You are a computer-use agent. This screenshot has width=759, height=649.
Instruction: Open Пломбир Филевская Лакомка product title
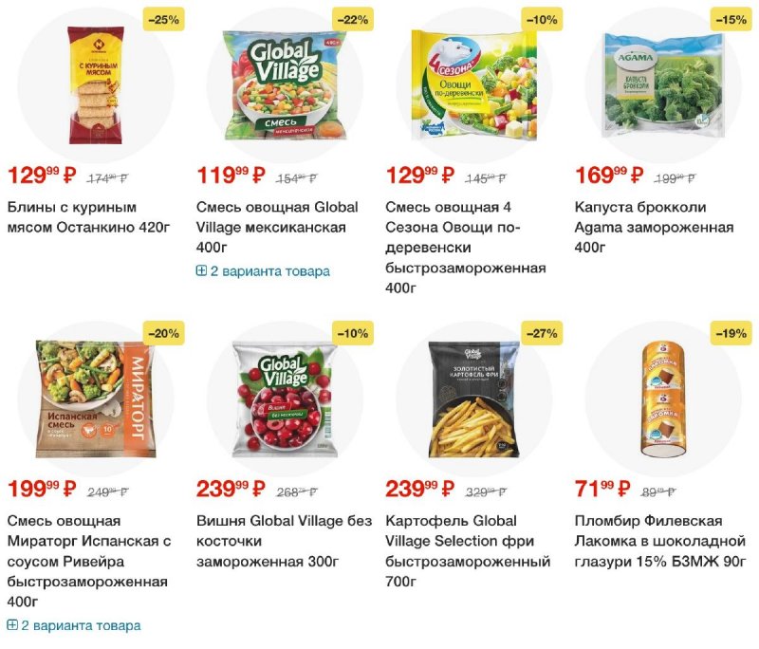point(660,541)
